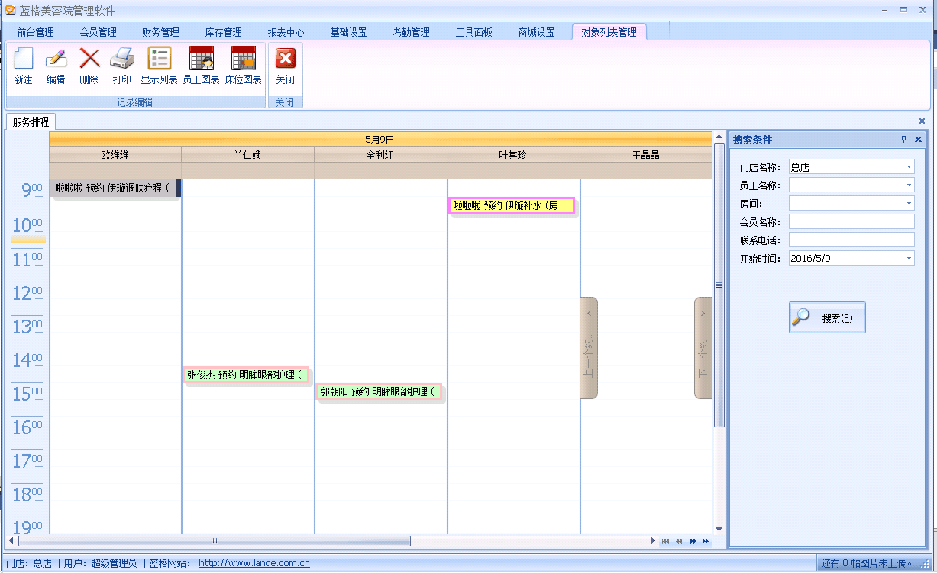This screenshot has width=937, height=573.
Task: Expand the 员工名称 employee dropdown
Action: coord(909,185)
